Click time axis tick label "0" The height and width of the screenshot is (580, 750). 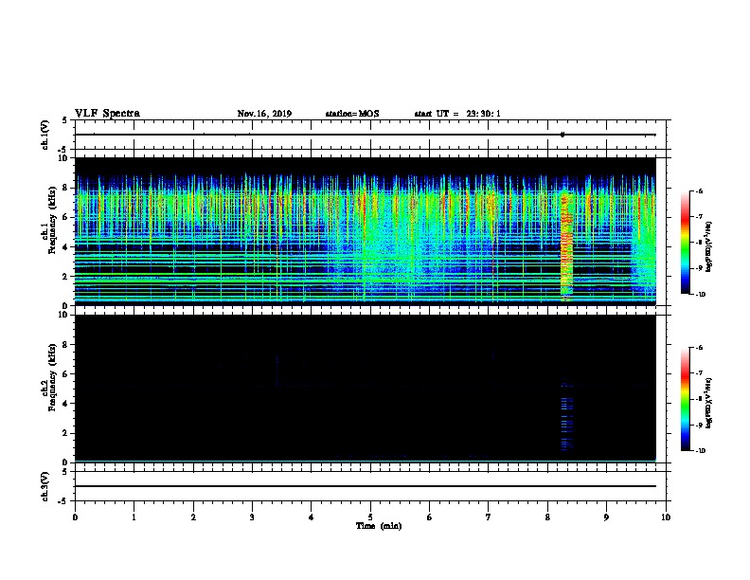[75, 517]
